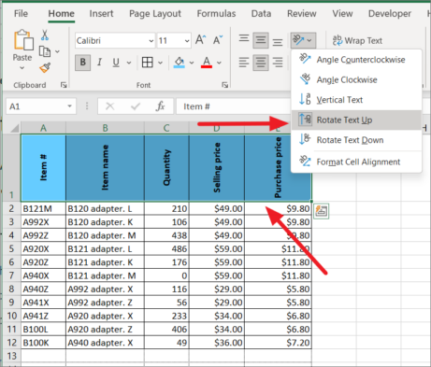
Task: Toggle Bold formatting
Action: [x=83, y=63]
